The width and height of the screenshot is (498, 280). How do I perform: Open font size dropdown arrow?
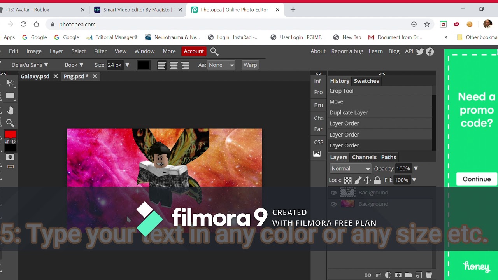pos(127,65)
